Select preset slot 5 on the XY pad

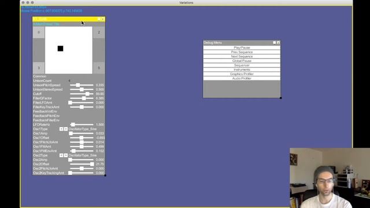coord(99,68)
